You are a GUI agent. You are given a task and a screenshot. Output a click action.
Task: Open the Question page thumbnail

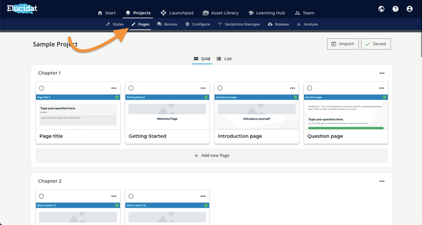[x=346, y=112]
